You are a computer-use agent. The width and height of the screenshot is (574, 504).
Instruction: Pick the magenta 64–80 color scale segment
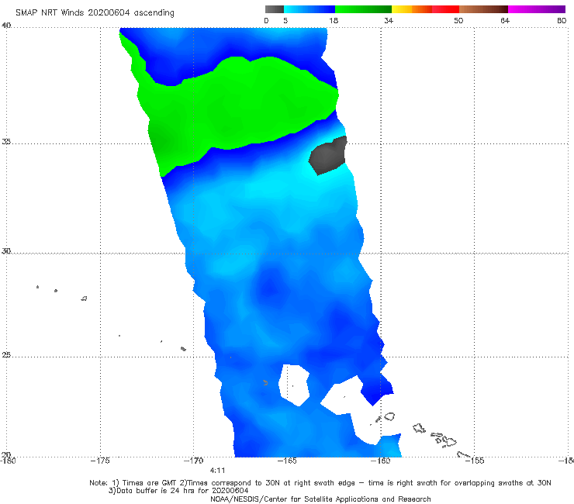(537, 9)
